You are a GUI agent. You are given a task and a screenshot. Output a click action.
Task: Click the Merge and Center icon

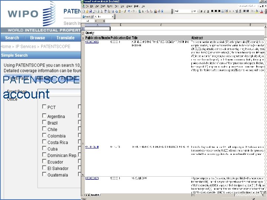[222, 11]
